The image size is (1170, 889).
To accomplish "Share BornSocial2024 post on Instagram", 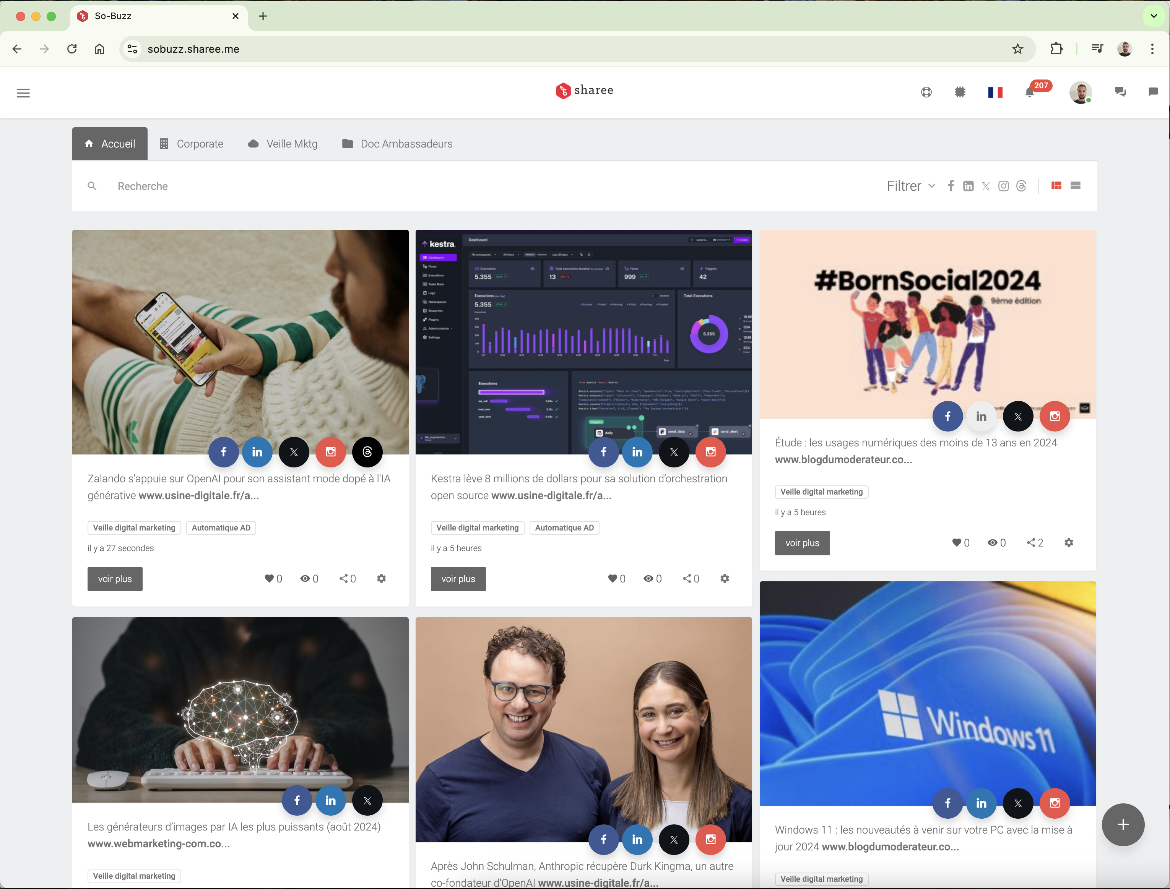I will pyautogui.click(x=1055, y=416).
